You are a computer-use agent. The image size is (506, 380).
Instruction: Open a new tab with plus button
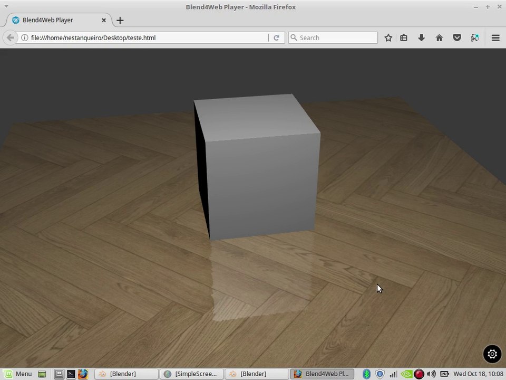click(x=120, y=20)
